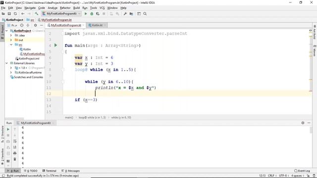317x178 pixels.
Task: Click the Stop icon in the toolbar
Action: 104,14
